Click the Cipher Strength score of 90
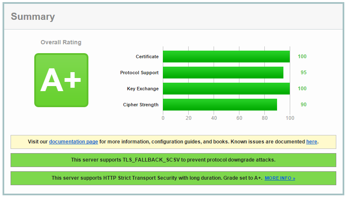 [x=303, y=105]
